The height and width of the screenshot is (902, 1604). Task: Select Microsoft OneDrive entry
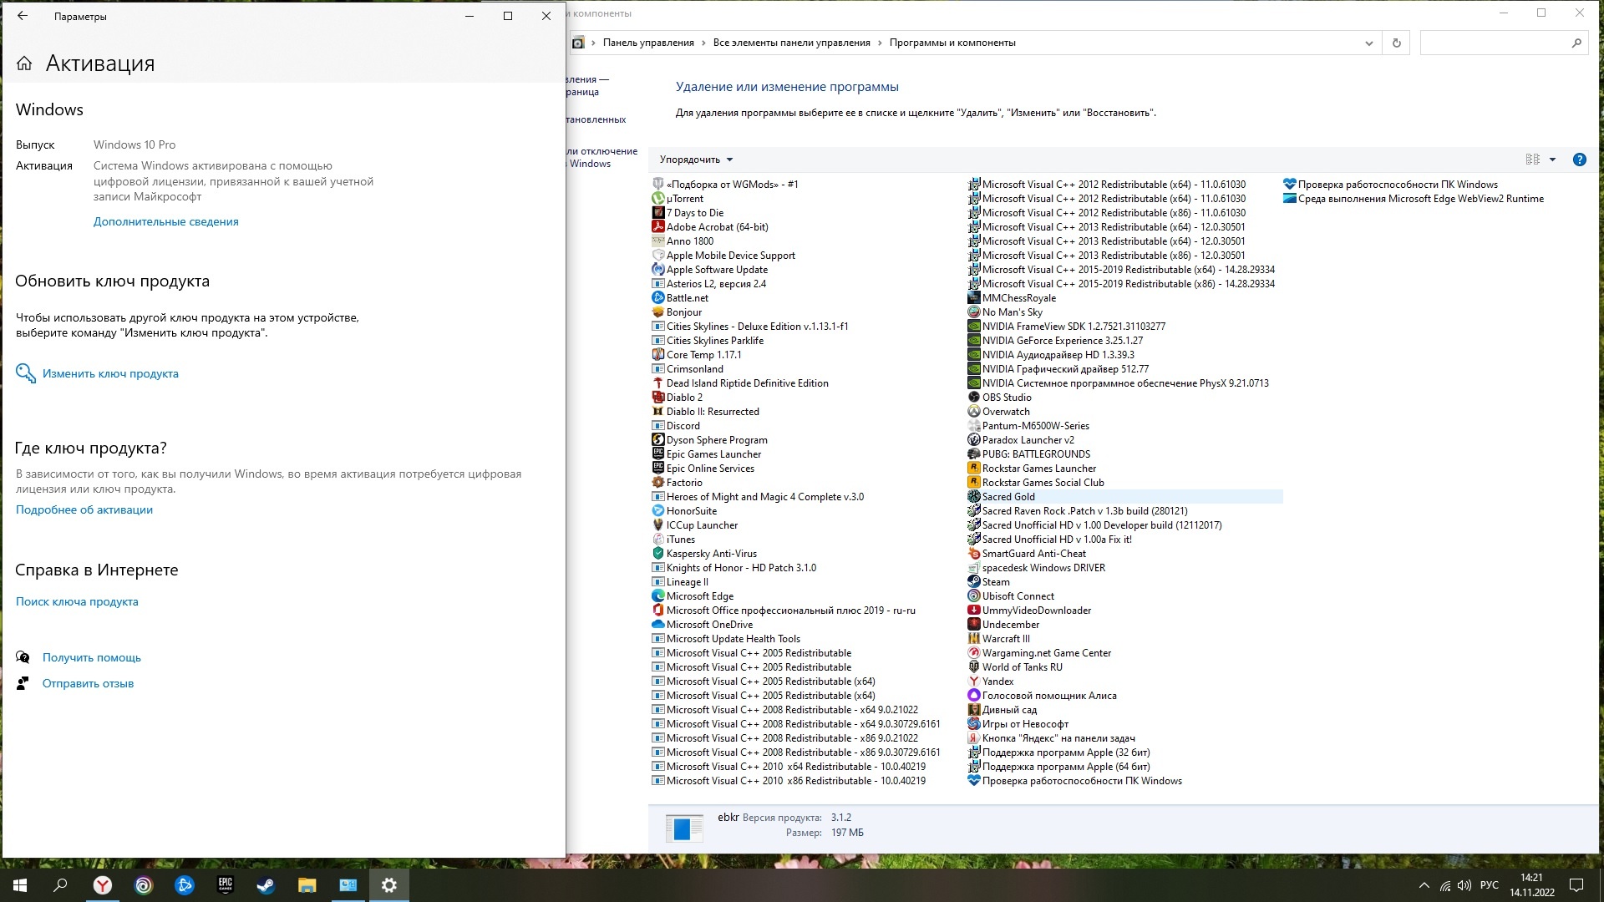tap(709, 625)
